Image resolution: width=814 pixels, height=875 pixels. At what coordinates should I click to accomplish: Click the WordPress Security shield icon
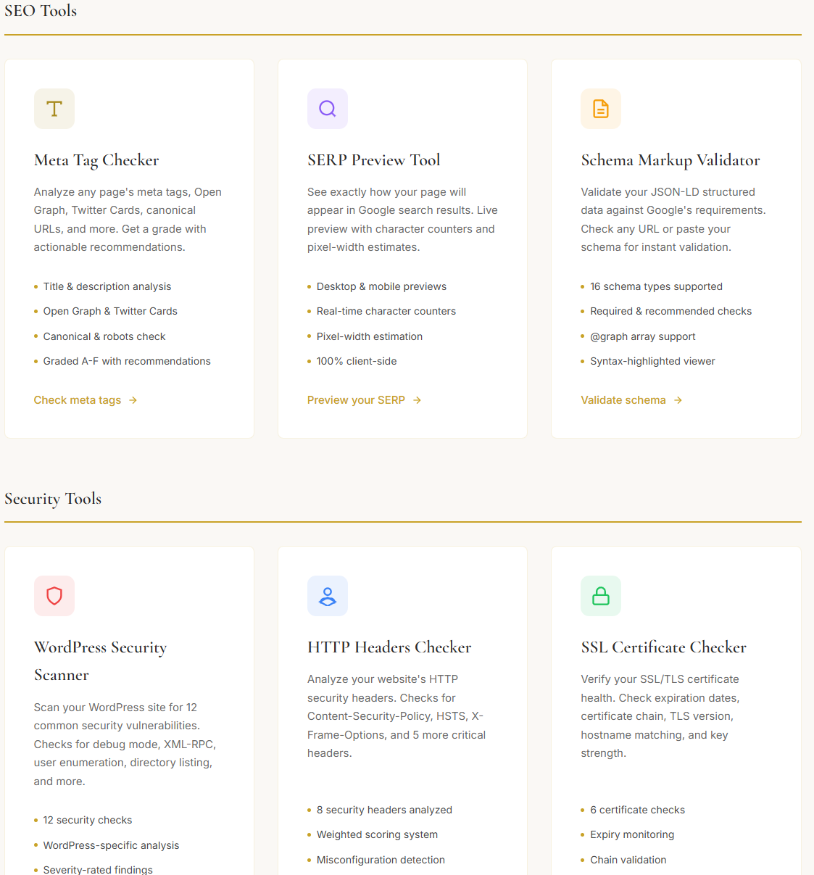tap(54, 596)
